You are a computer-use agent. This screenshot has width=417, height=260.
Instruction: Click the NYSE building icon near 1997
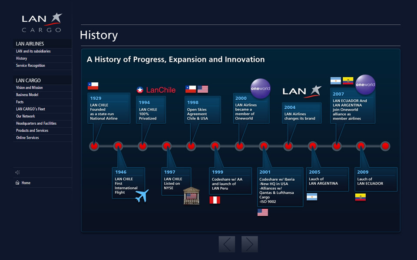pos(192,196)
